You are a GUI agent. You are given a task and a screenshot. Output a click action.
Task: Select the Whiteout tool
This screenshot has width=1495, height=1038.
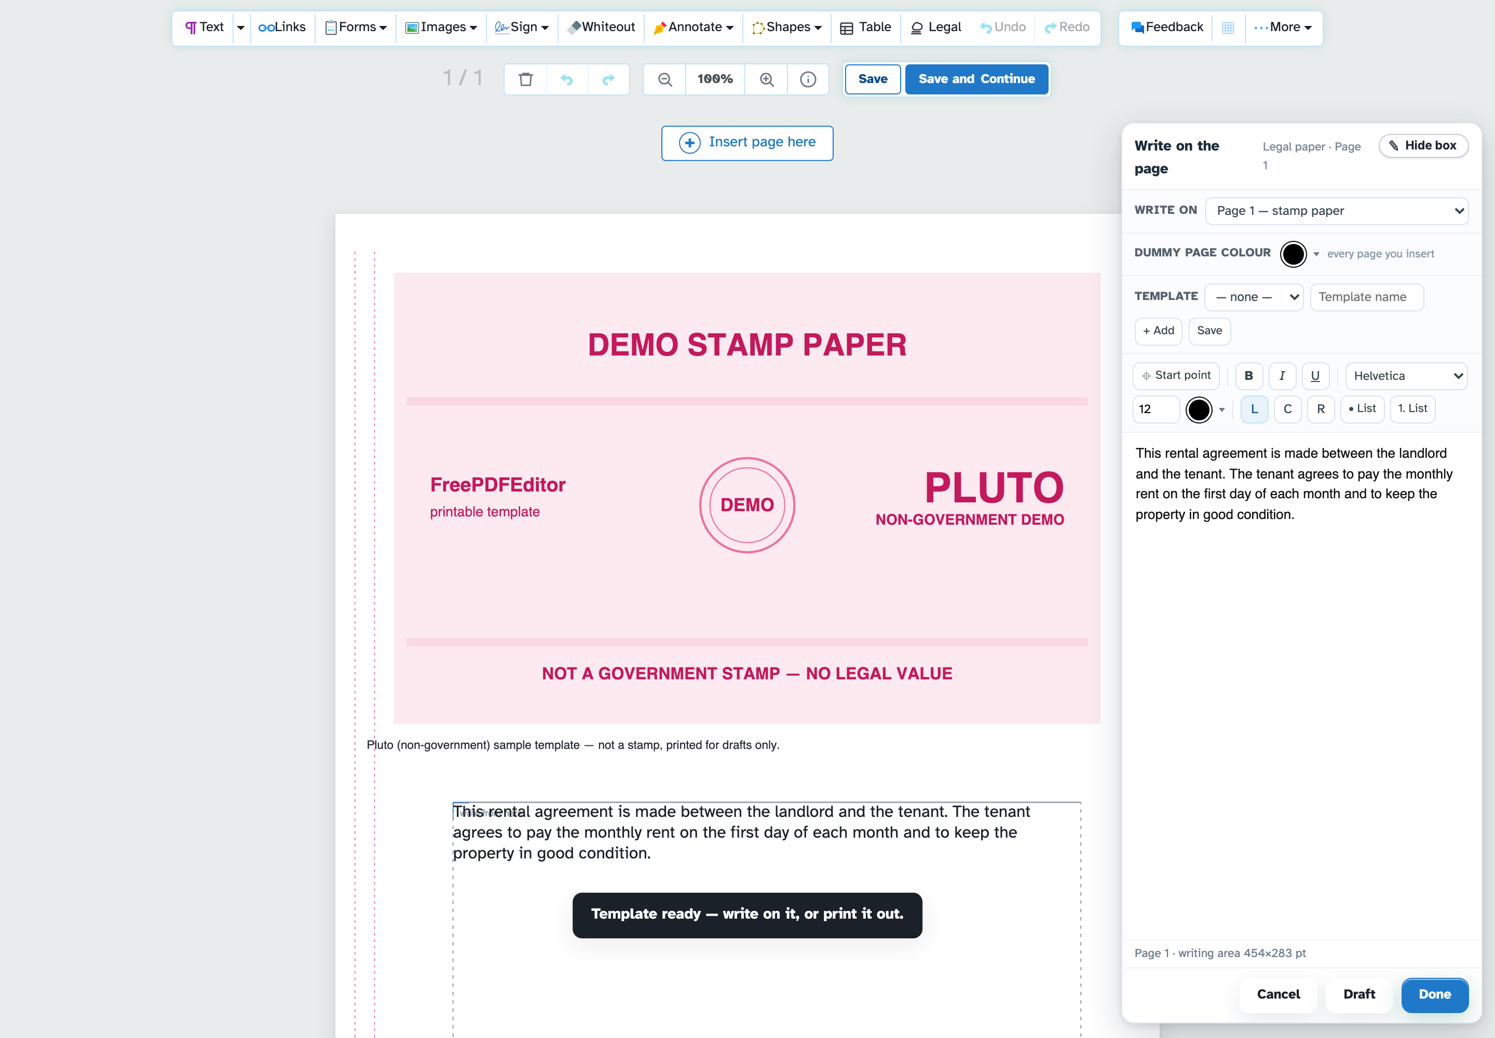pos(601,28)
